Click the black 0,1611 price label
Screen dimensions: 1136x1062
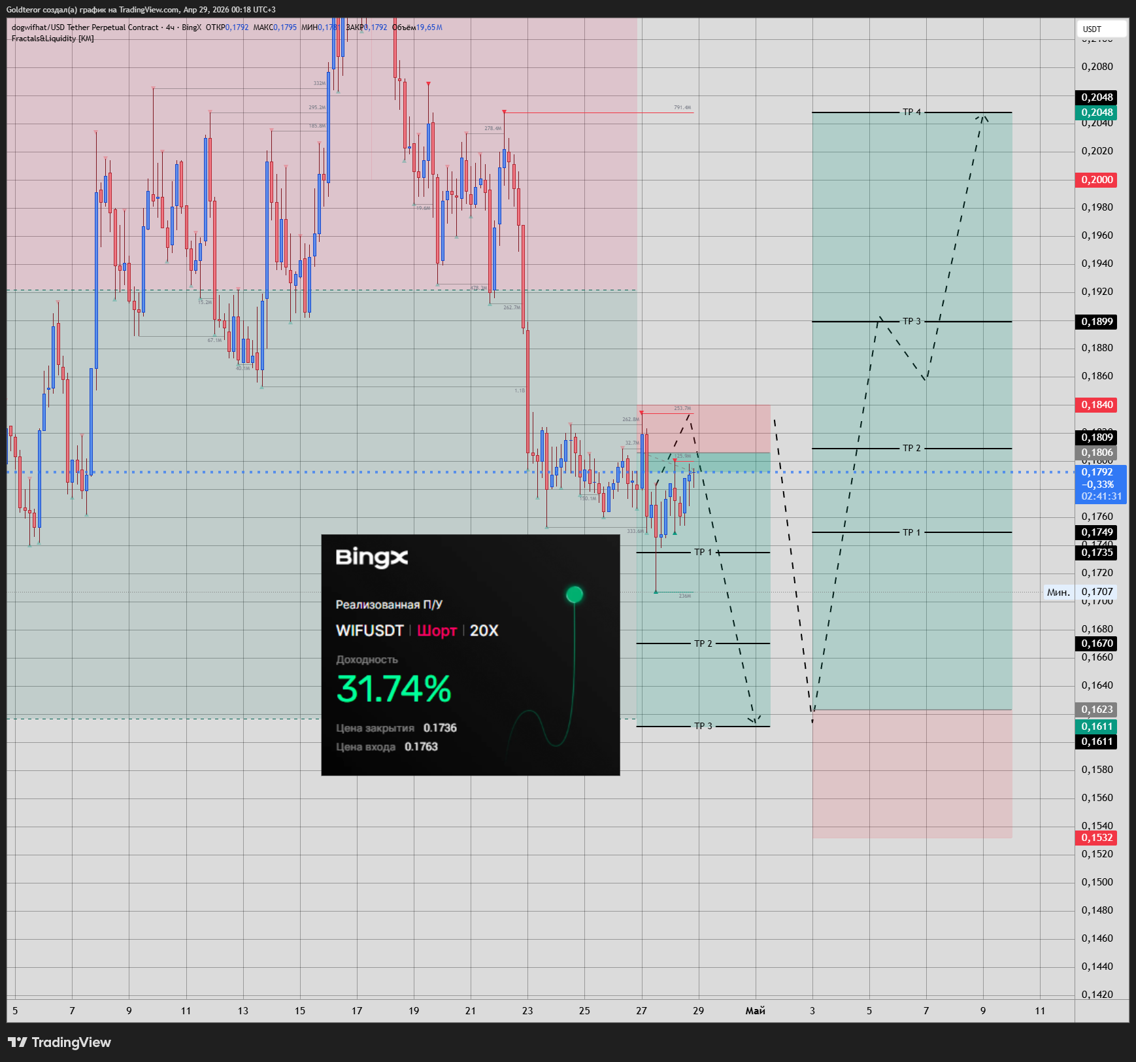1096,742
